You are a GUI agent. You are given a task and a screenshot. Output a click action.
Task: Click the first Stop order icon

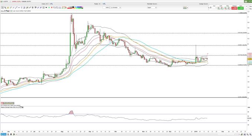click(226, 8)
